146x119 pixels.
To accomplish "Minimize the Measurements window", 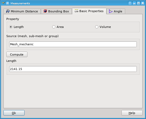I will click(x=134, y=3).
